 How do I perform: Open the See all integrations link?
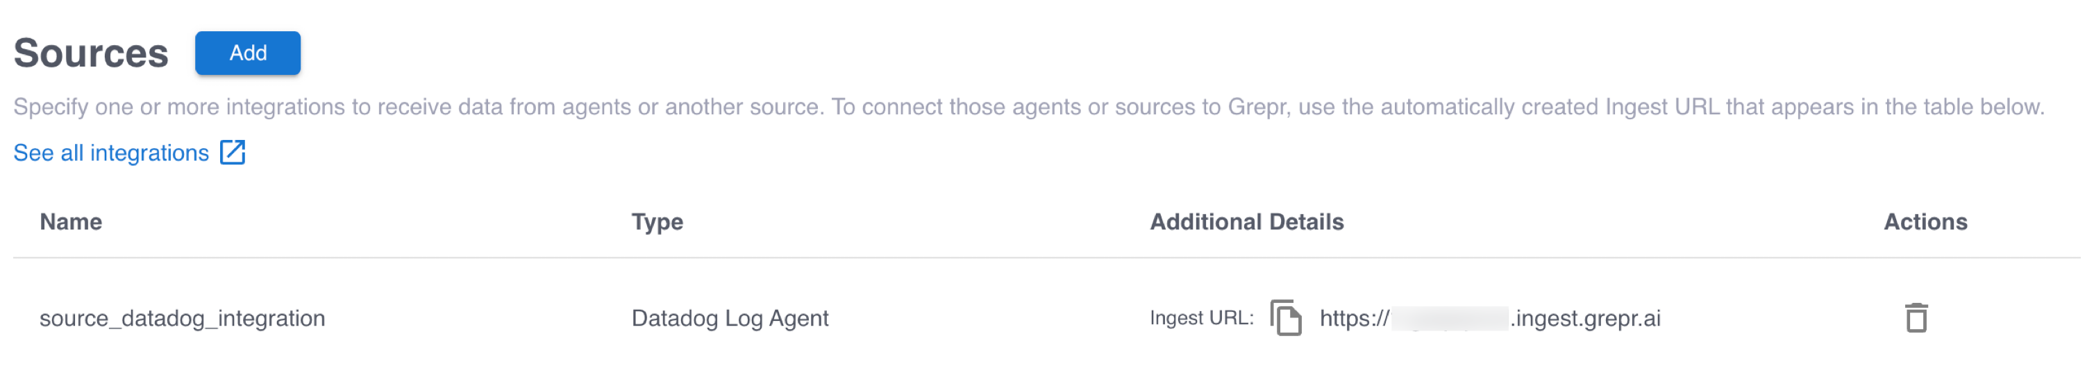tap(111, 153)
